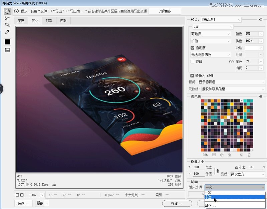
Task: Switch to the 四联 tab
Action: point(63,21)
